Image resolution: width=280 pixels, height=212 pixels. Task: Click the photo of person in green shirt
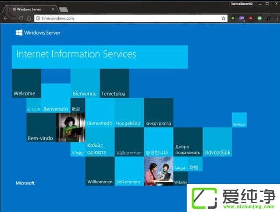point(70,128)
